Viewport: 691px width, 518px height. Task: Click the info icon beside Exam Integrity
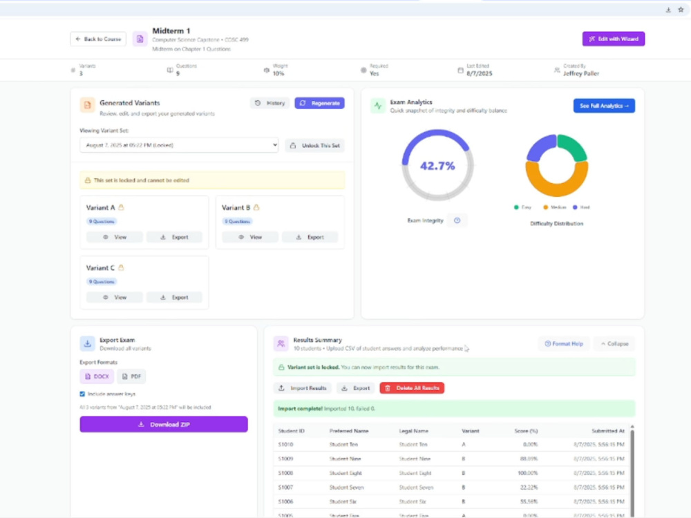pos(457,220)
